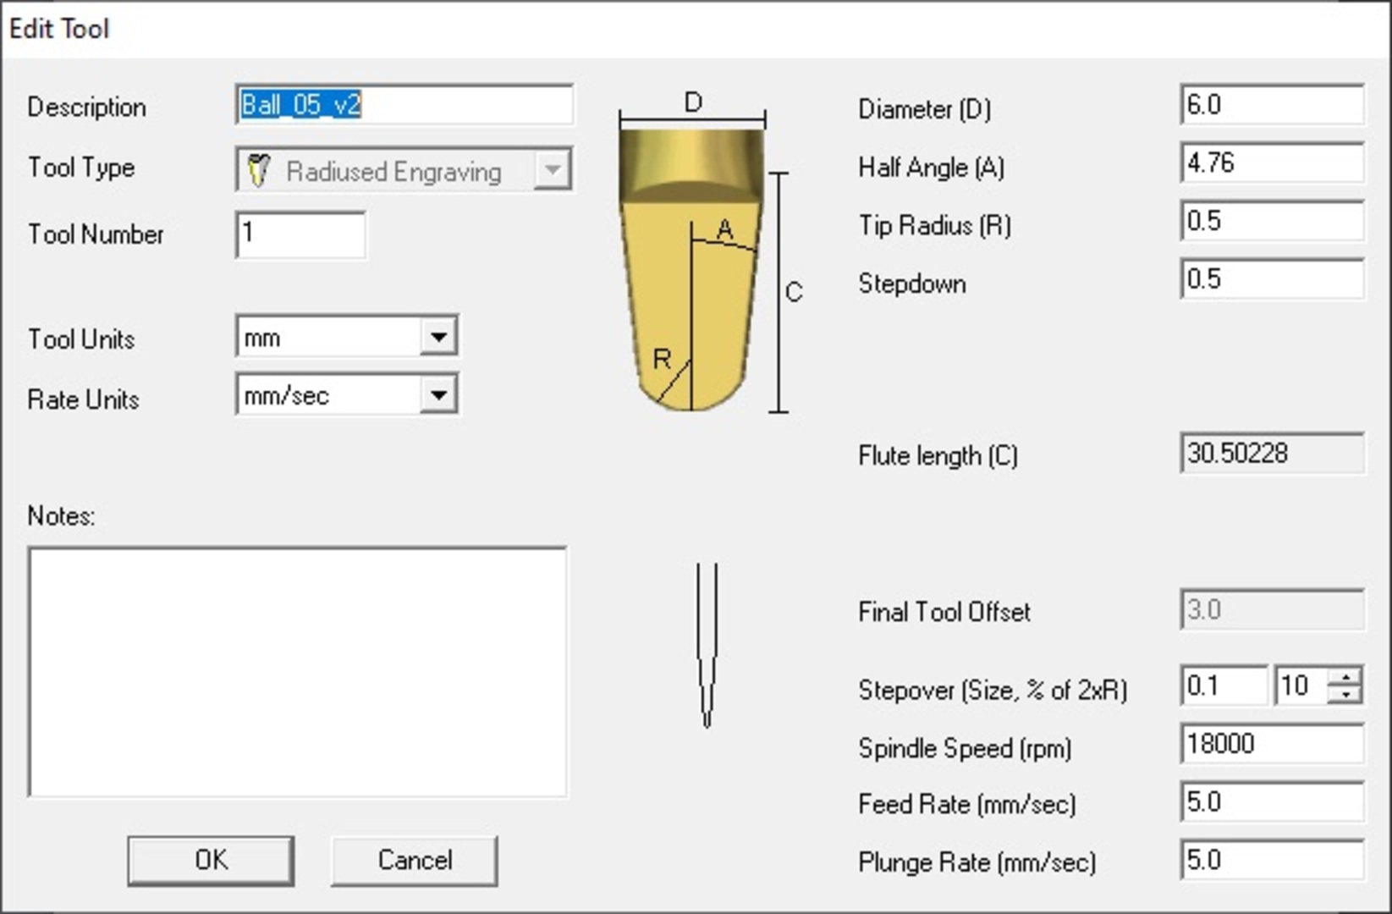This screenshot has height=914, width=1392.
Task: Click the slim tool profile outline preview
Action: (707, 645)
